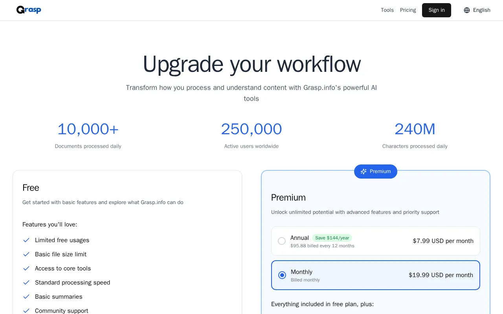503x314 pixels.
Task: Click the Premium plan heading
Action: click(x=288, y=197)
